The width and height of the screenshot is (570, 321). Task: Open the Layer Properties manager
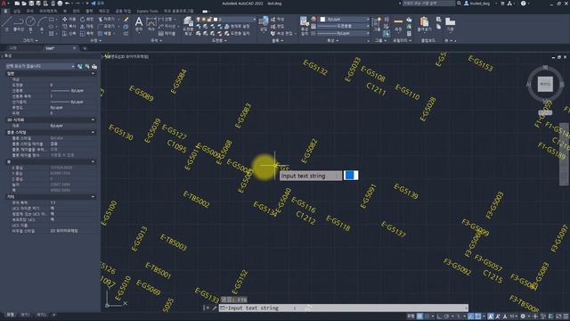(188, 25)
